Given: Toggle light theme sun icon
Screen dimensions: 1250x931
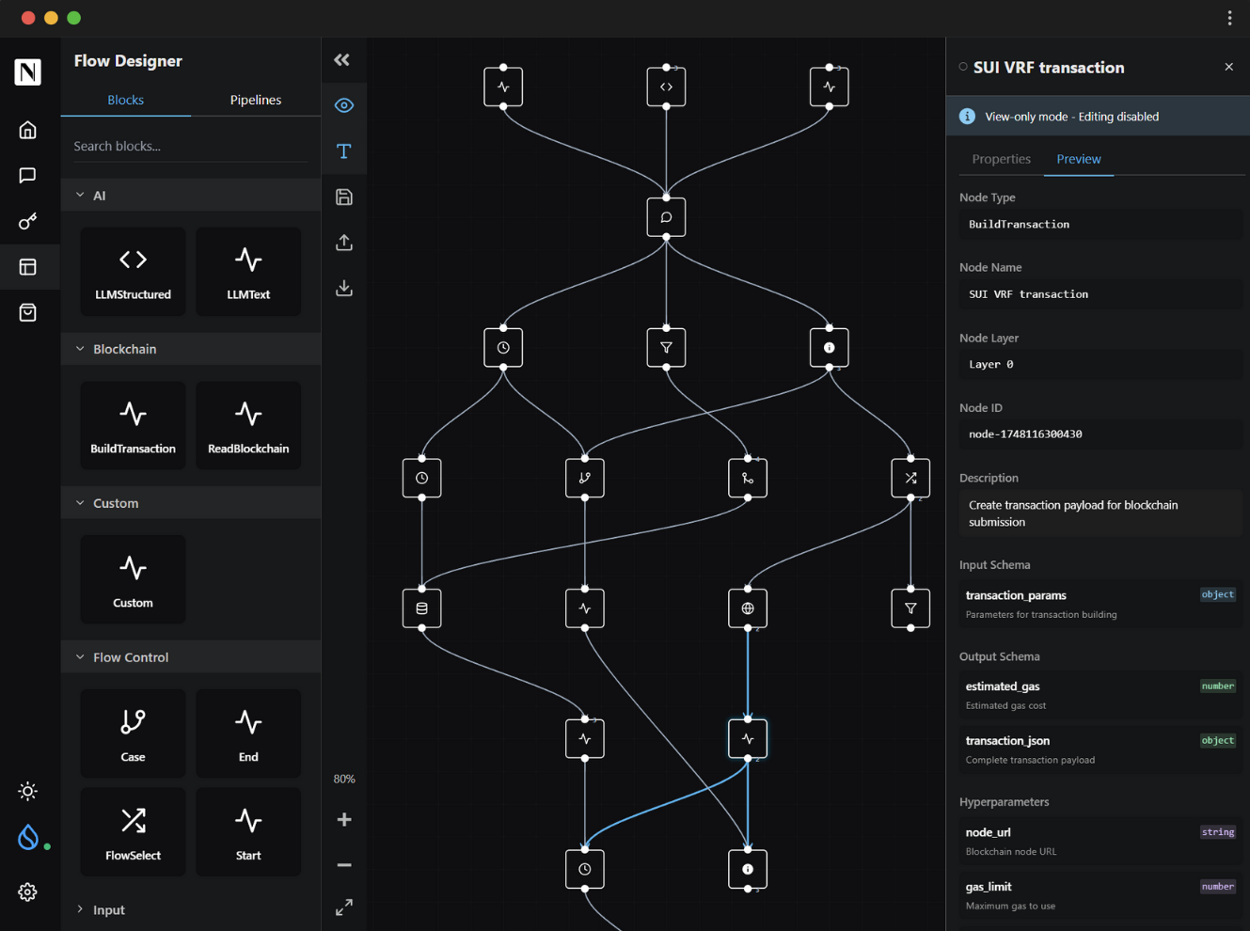Looking at the screenshot, I should coord(27,791).
